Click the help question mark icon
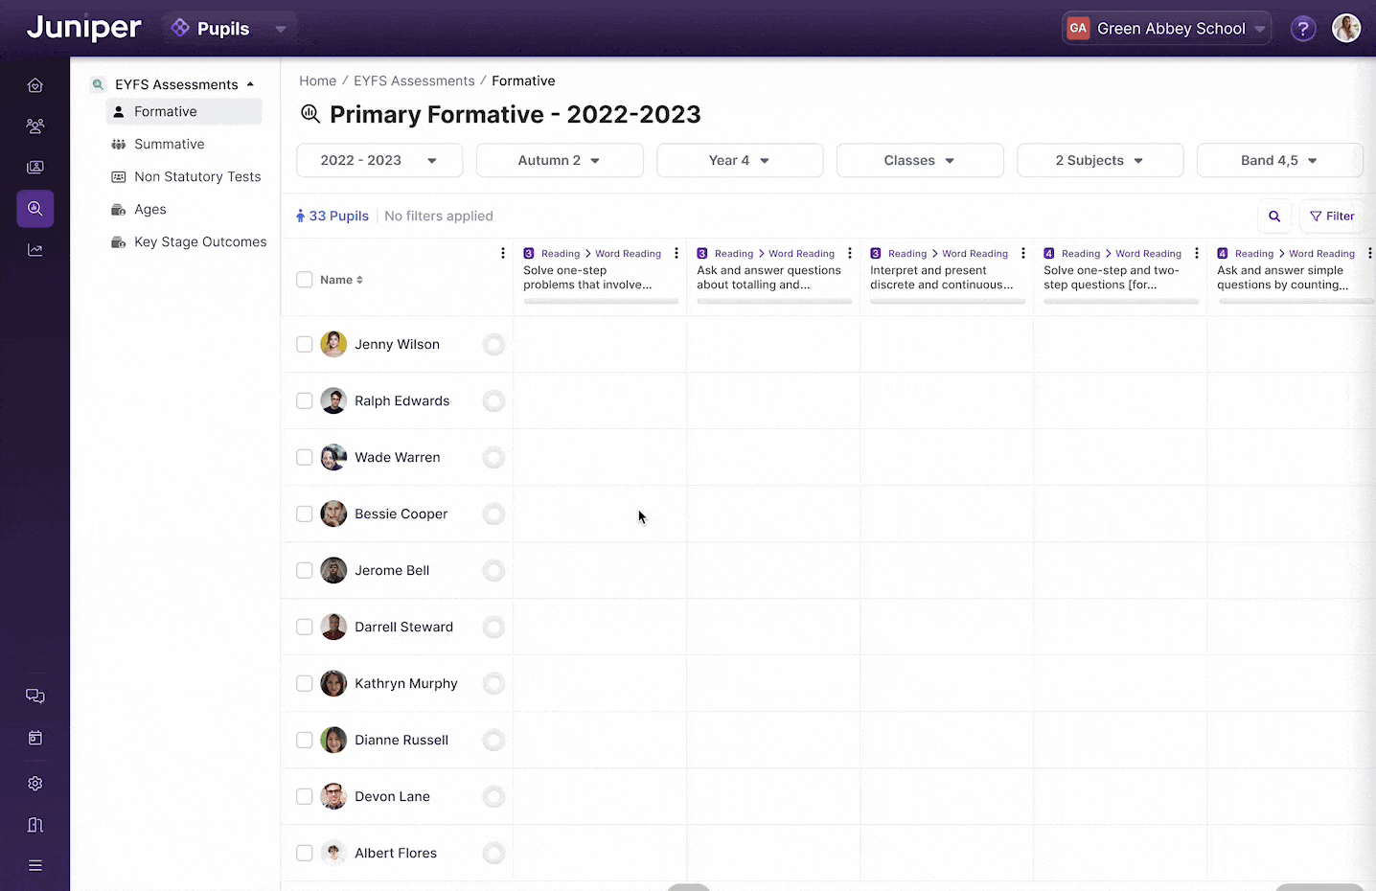The image size is (1376, 891). [1302, 29]
